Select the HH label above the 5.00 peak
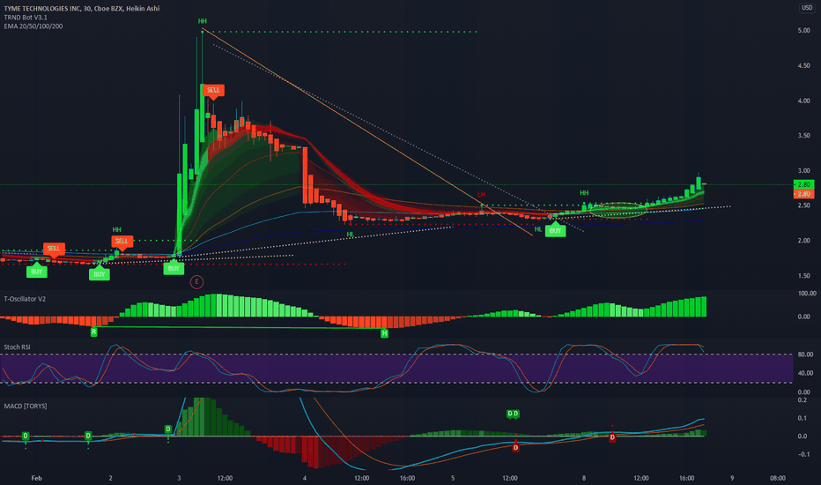The height and width of the screenshot is (485, 821). pos(202,21)
